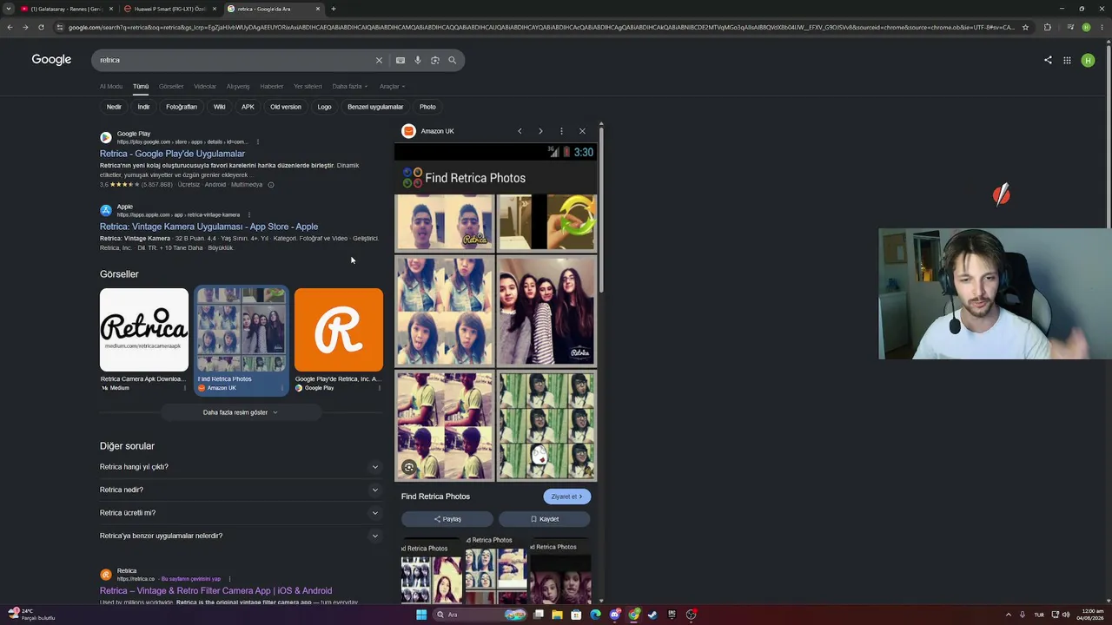
Task: Open the Google apps grid
Action: point(1067,60)
